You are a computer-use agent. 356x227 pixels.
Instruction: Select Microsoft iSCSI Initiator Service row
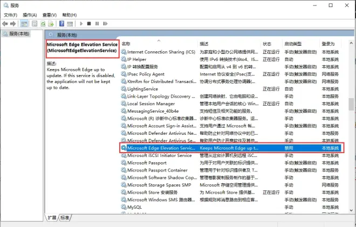(230, 155)
